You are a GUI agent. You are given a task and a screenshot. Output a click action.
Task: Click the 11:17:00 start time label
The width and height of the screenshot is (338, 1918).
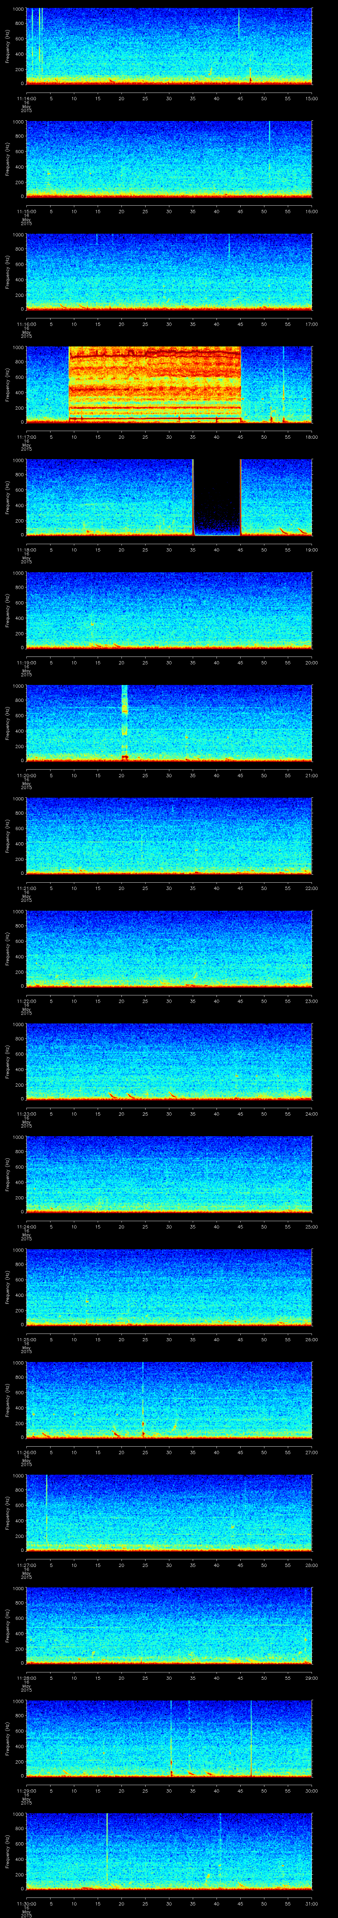coord(26,437)
